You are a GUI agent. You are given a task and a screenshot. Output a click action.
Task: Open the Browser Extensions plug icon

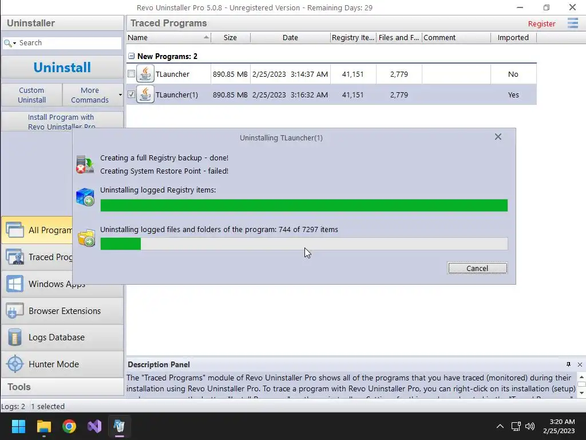coord(15,311)
